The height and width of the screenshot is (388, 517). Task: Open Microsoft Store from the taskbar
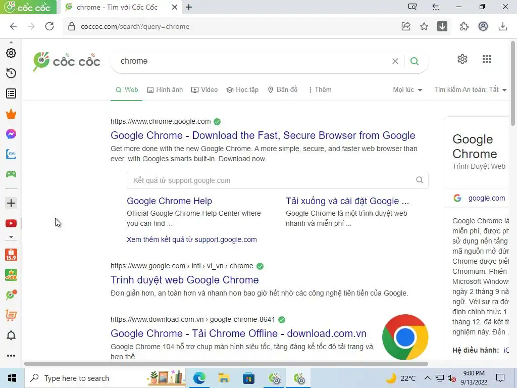(248, 378)
